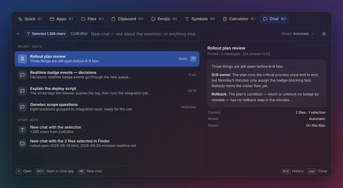
Task: Open History from the footer
Action: pos(292,171)
